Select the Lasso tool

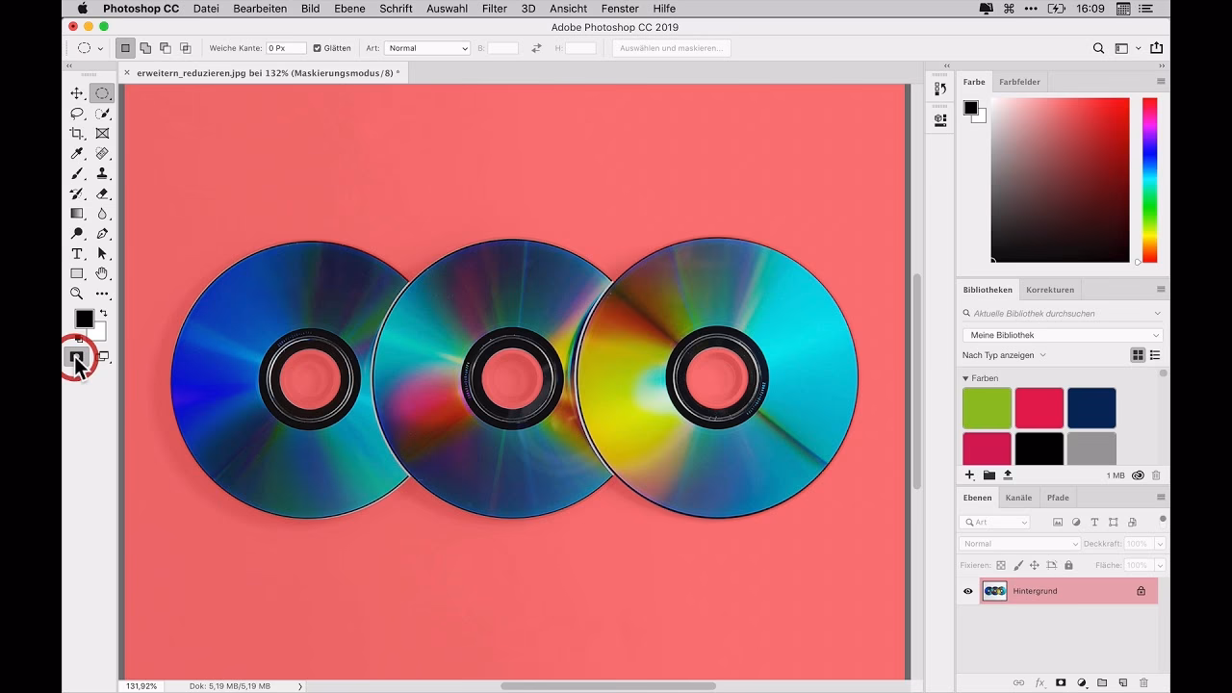(77, 114)
